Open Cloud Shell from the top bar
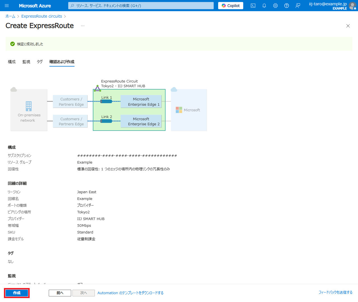 [x=253, y=6]
